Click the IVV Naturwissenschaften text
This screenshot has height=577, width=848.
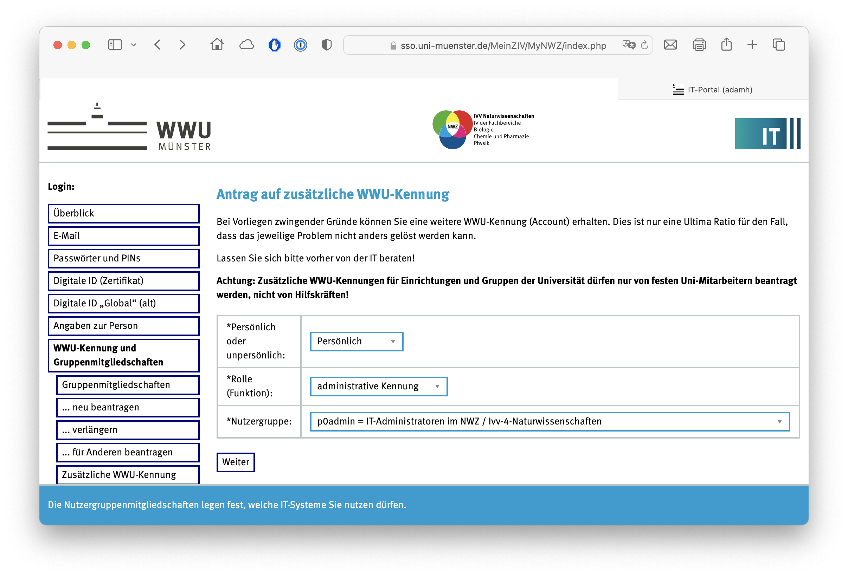[503, 116]
